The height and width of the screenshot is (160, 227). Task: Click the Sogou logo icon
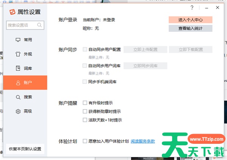click(x=11, y=12)
